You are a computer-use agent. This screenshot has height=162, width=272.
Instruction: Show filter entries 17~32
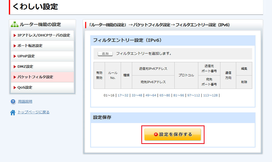123,95
